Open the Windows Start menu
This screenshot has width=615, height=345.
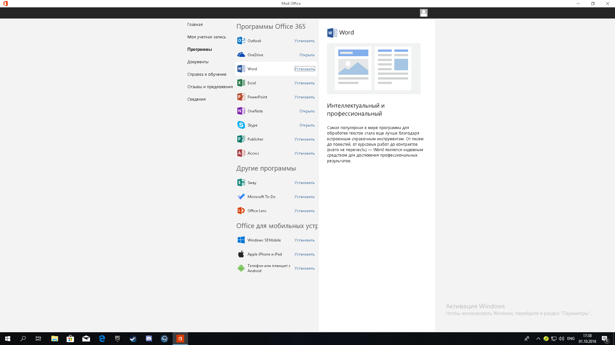(8, 339)
